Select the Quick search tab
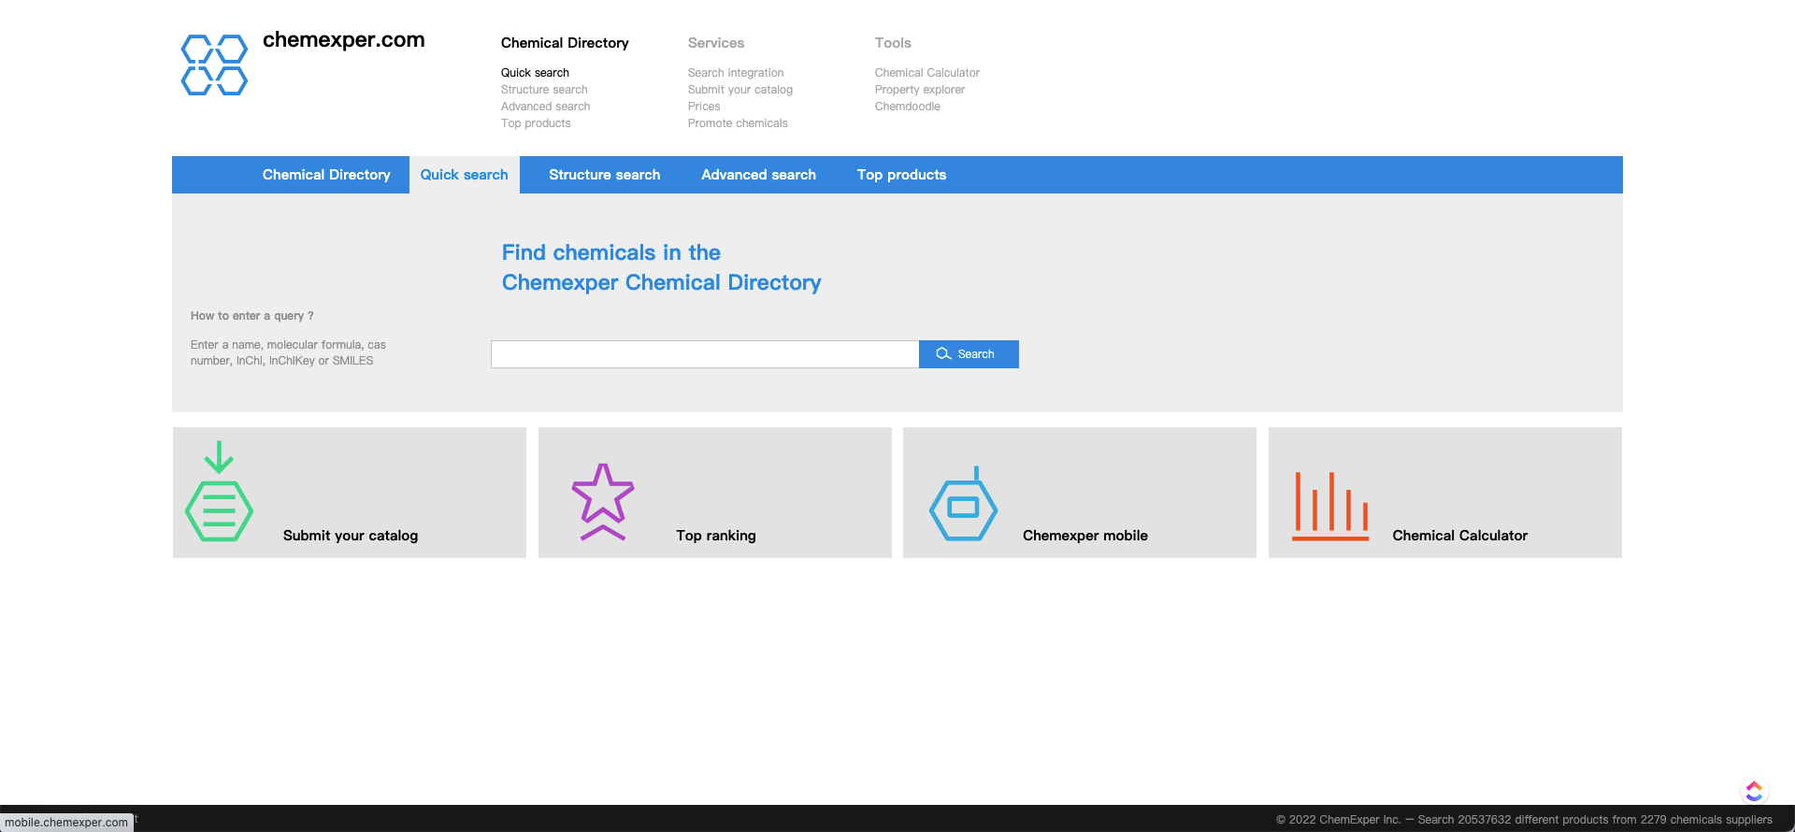1795x832 pixels. coord(465,175)
